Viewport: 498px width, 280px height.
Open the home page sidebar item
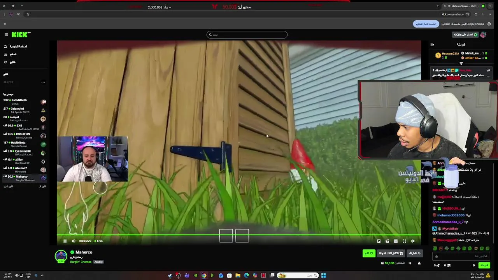point(16,47)
